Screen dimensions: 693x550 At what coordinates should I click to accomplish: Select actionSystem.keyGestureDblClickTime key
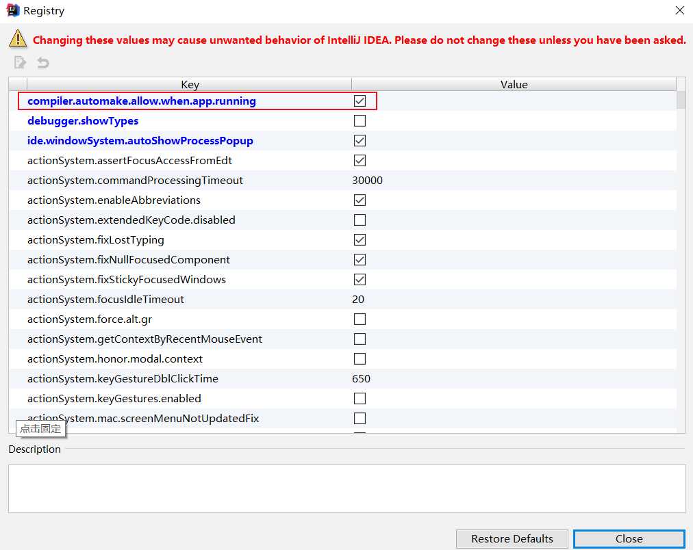click(123, 379)
